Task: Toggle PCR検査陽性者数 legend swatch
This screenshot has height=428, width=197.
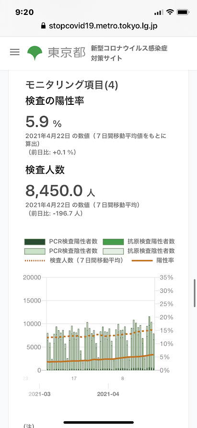Action: (x=35, y=242)
